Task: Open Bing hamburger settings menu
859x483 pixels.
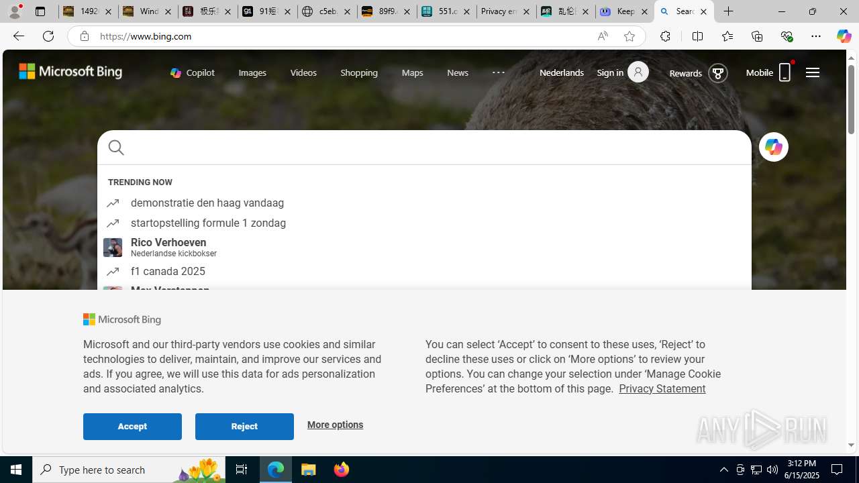Action: [813, 72]
